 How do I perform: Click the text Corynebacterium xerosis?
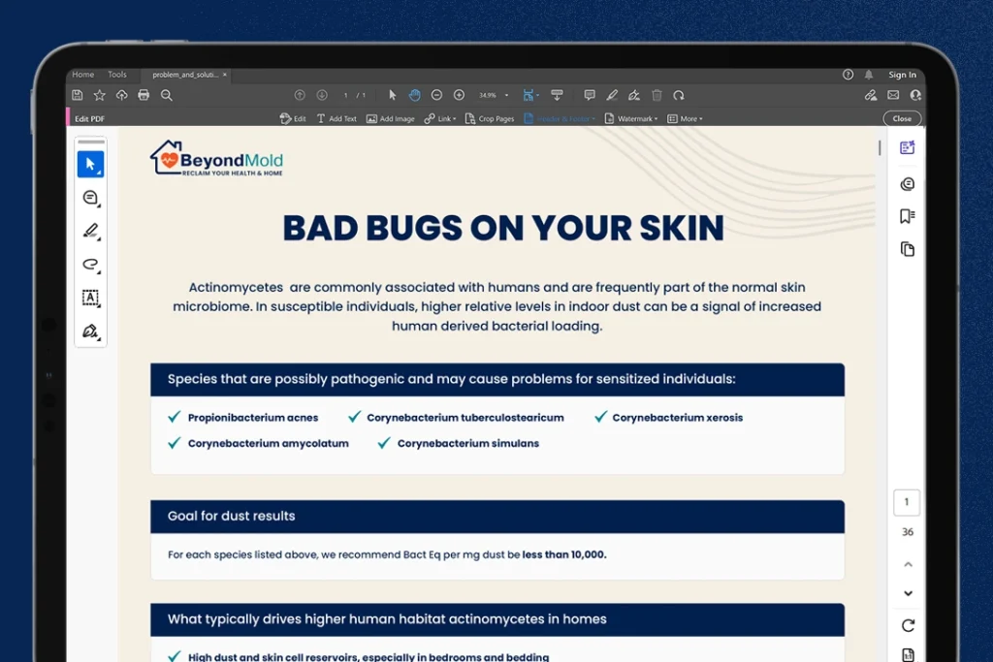click(x=678, y=418)
